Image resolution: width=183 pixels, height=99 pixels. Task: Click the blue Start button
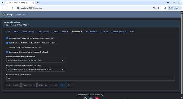click(62, 85)
